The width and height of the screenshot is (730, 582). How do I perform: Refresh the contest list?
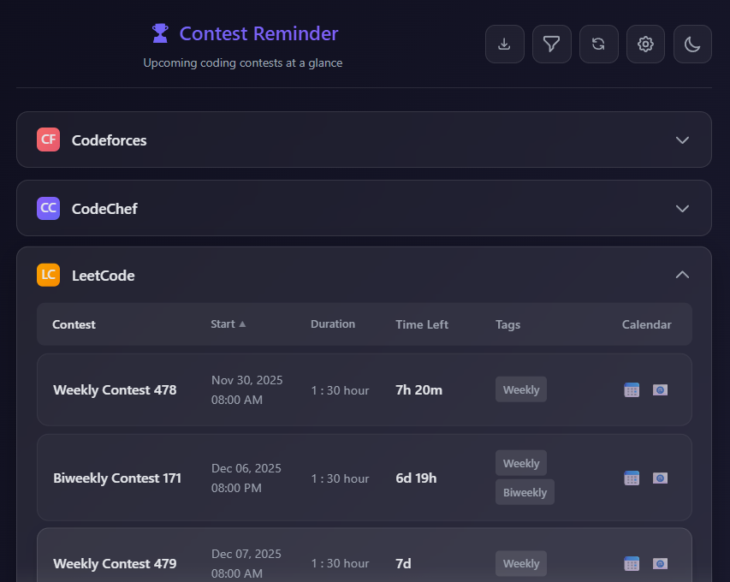598,44
